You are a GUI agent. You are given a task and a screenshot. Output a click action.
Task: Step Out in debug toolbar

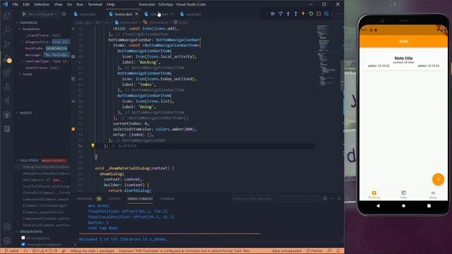(x=295, y=14)
